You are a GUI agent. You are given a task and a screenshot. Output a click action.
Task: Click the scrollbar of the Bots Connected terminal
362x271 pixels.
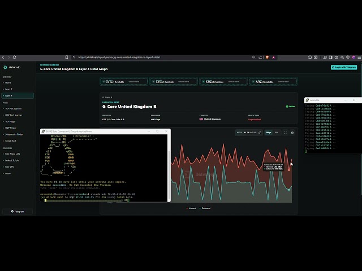pos(169,175)
